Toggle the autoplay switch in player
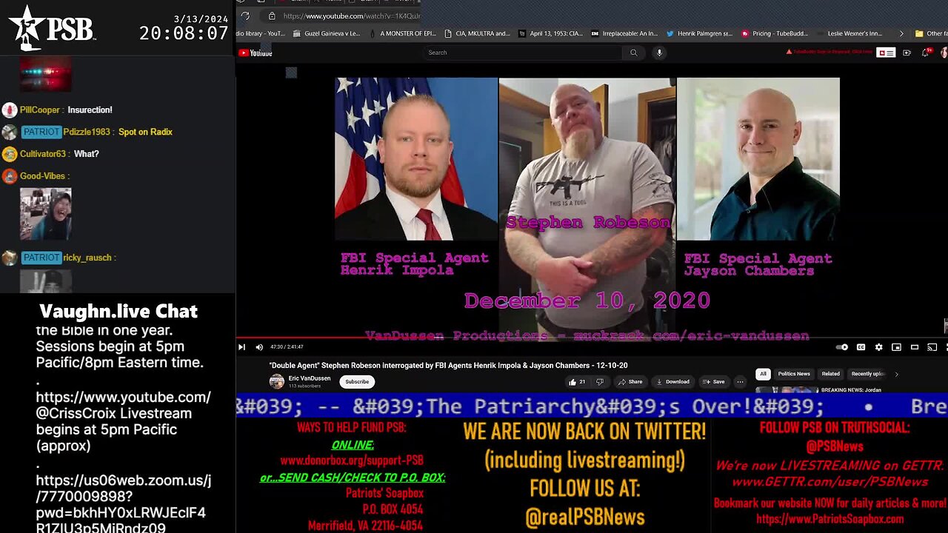The width and height of the screenshot is (948, 533). tap(842, 347)
